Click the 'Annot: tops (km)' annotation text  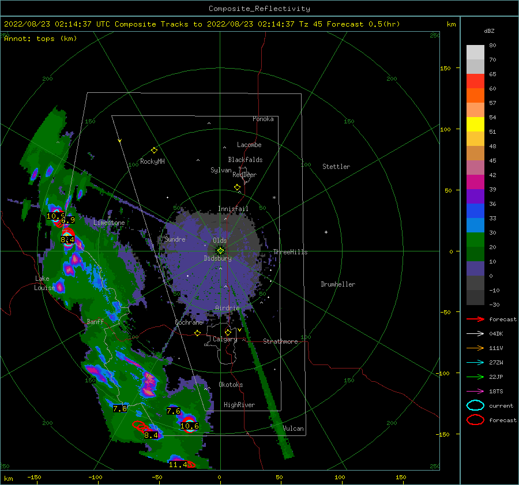tap(40, 39)
